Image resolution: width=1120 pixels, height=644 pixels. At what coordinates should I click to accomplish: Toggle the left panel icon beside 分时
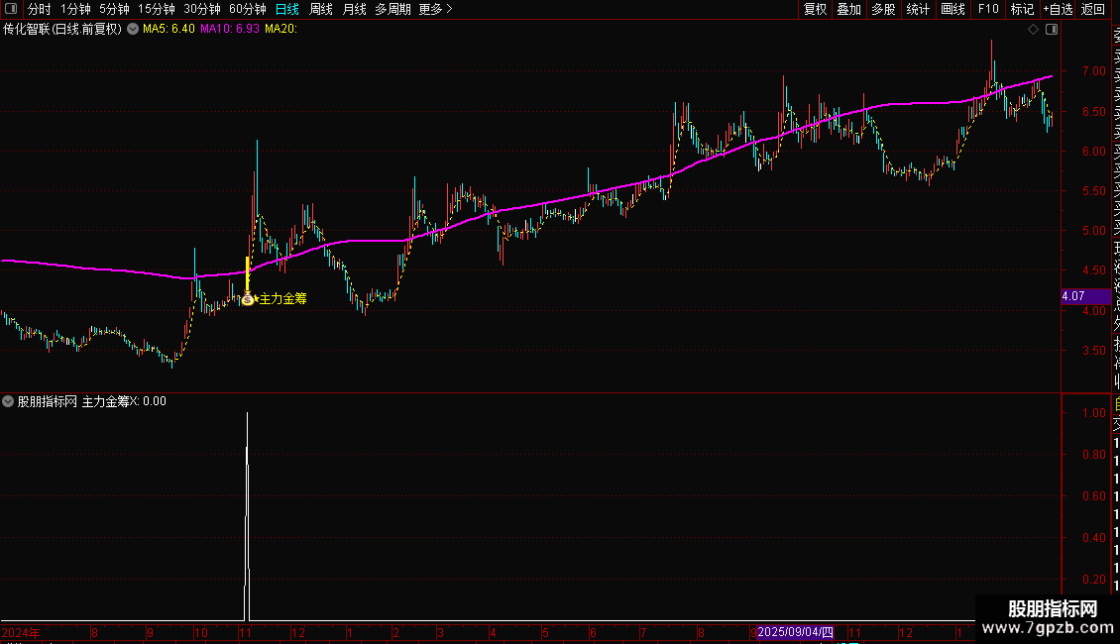pyautogui.click(x=11, y=9)
